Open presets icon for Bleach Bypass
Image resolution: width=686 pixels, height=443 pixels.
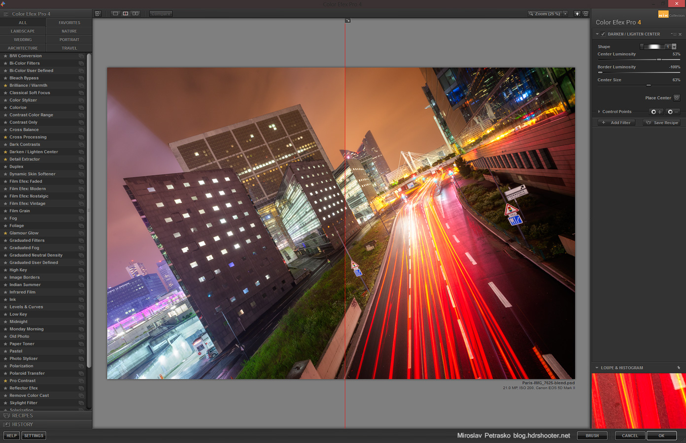[x=81, y=78]
